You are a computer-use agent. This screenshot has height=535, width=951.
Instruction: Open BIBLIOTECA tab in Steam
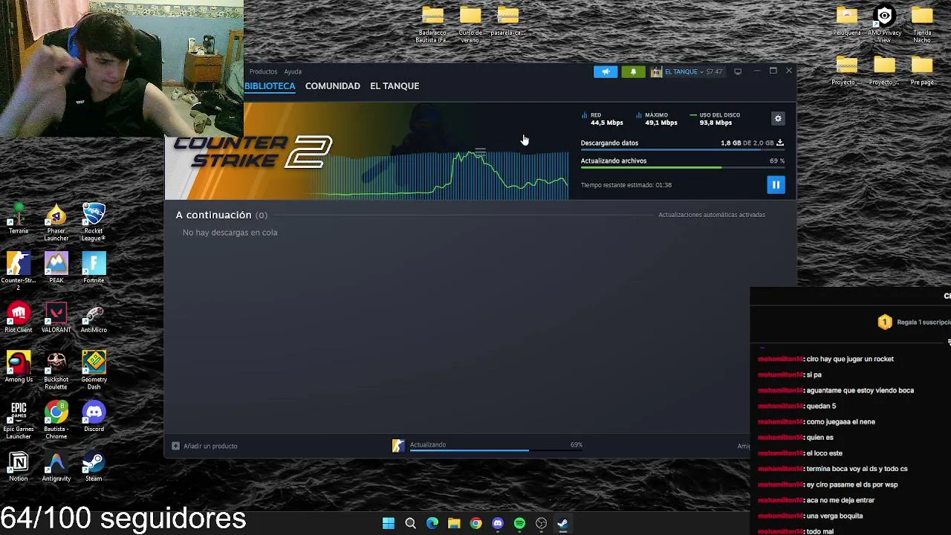[270, 86]
